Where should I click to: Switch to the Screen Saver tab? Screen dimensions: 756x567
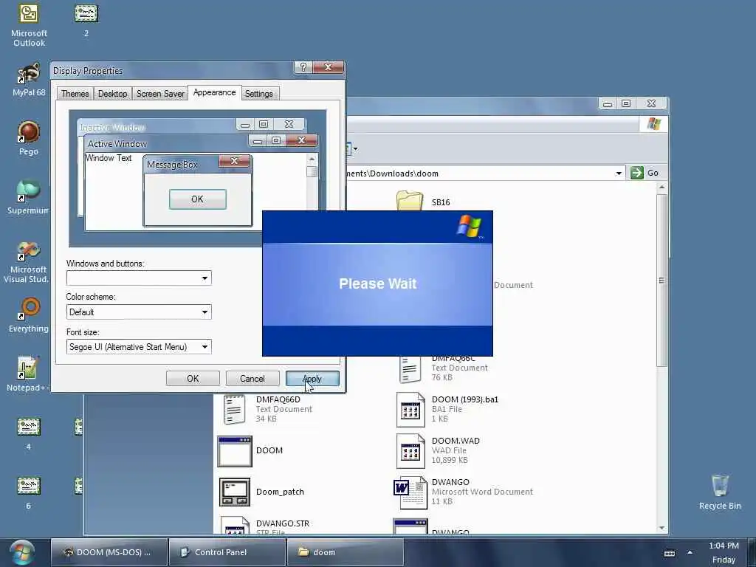point(160,94)
